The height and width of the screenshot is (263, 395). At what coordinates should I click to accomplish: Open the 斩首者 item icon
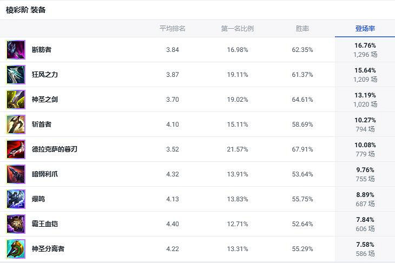click(16, 124)
